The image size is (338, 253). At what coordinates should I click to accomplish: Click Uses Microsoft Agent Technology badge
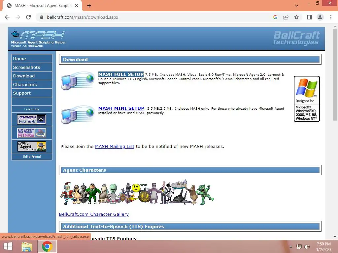tap(32, 146)
